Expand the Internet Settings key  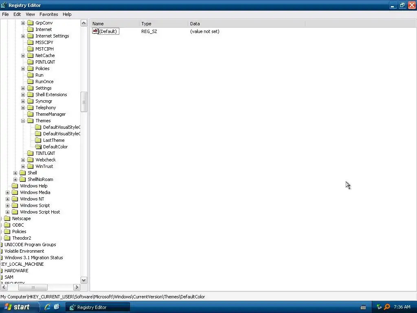point(23,36)
